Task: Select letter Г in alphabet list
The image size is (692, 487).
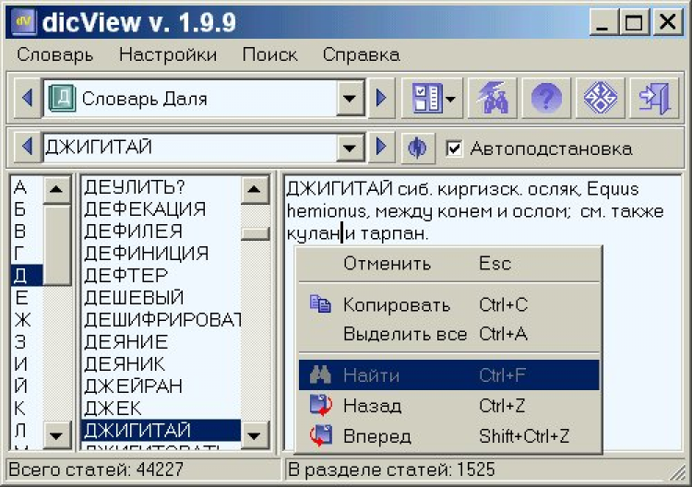Action: click(27, 254)
